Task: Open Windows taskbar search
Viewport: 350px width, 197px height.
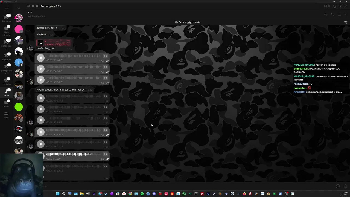Action: (64, 194)
